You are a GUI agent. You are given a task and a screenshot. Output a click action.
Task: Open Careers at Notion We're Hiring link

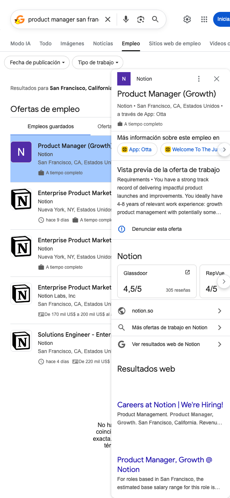click(170, 405)
